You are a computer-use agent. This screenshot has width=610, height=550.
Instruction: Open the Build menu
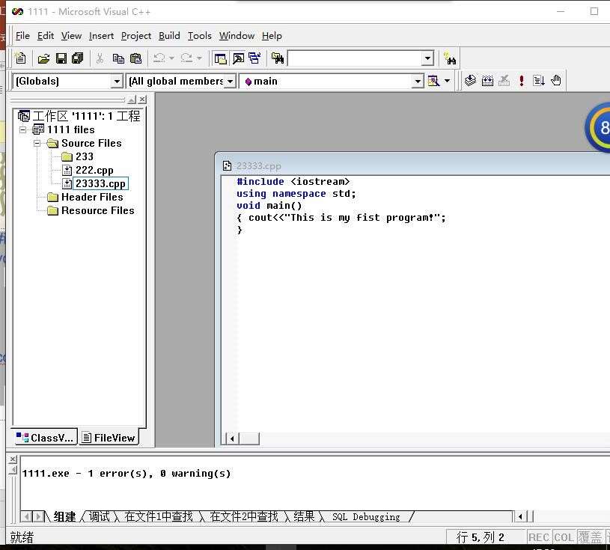tap(169, 36)
